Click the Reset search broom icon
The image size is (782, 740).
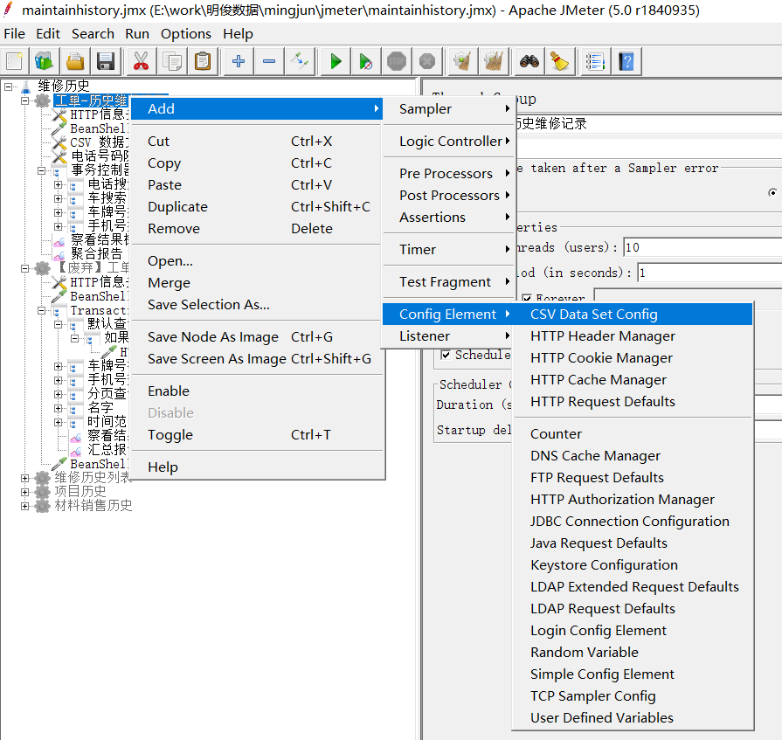pyautogui.click(x=559, y=61)
